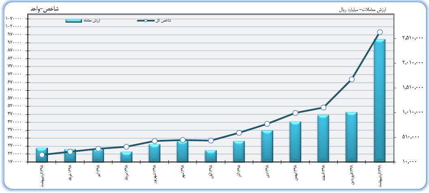Screen dimensions: 429x193
Task: Select the line marker for Azar 1398
Action: [x=239, y=133]
